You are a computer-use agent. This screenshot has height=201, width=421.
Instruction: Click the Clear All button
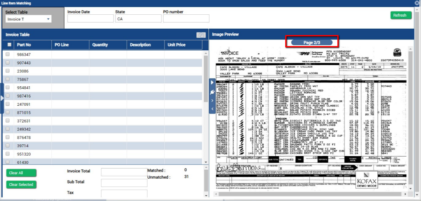point(21,173)
